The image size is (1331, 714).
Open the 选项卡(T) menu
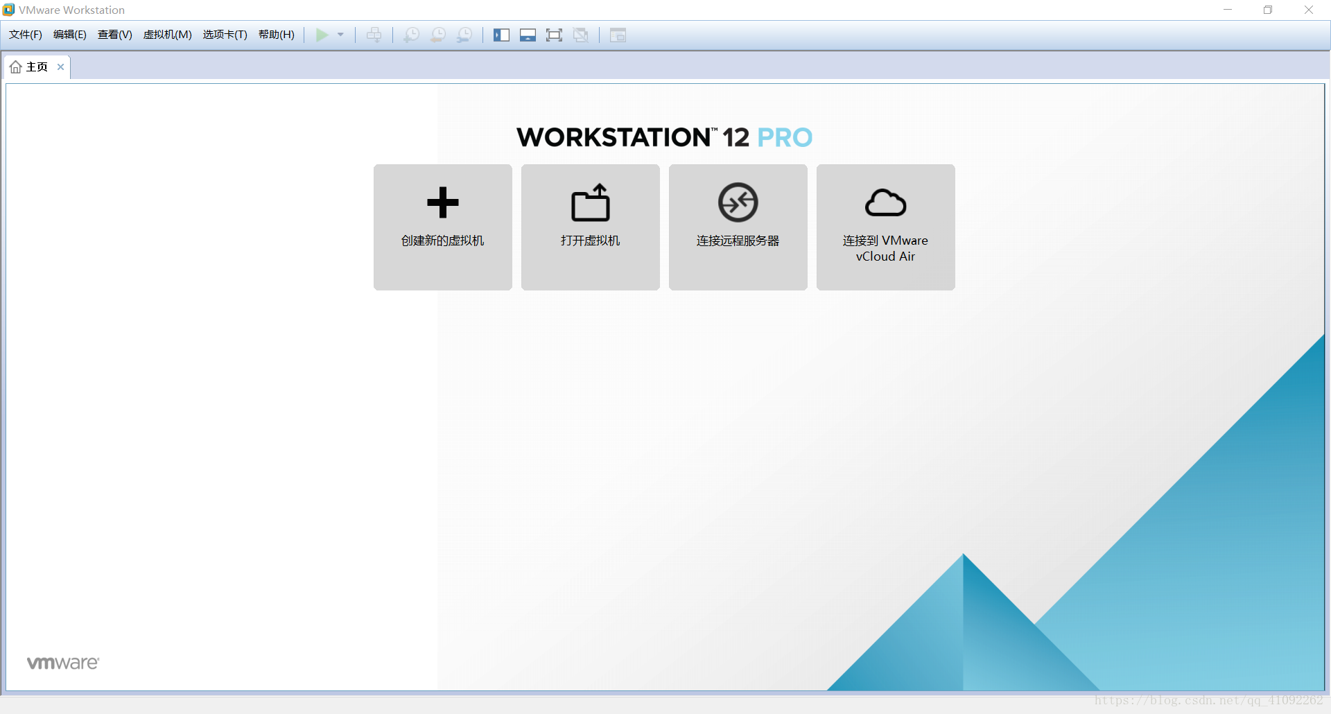click(225, 35)
